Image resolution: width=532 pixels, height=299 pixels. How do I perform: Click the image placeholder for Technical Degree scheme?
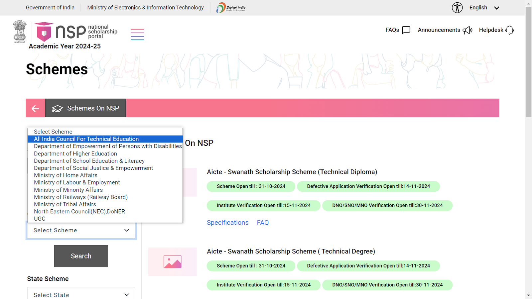coord(173,262)
